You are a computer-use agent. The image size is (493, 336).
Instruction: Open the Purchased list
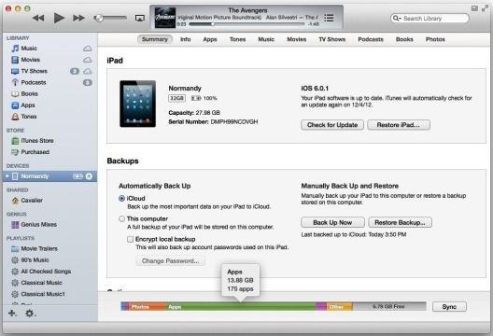pos(35,152)
